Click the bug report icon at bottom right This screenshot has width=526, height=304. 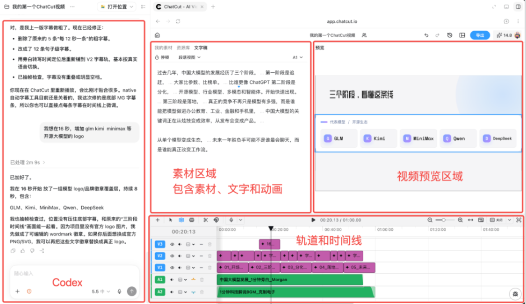coord(515,294)
